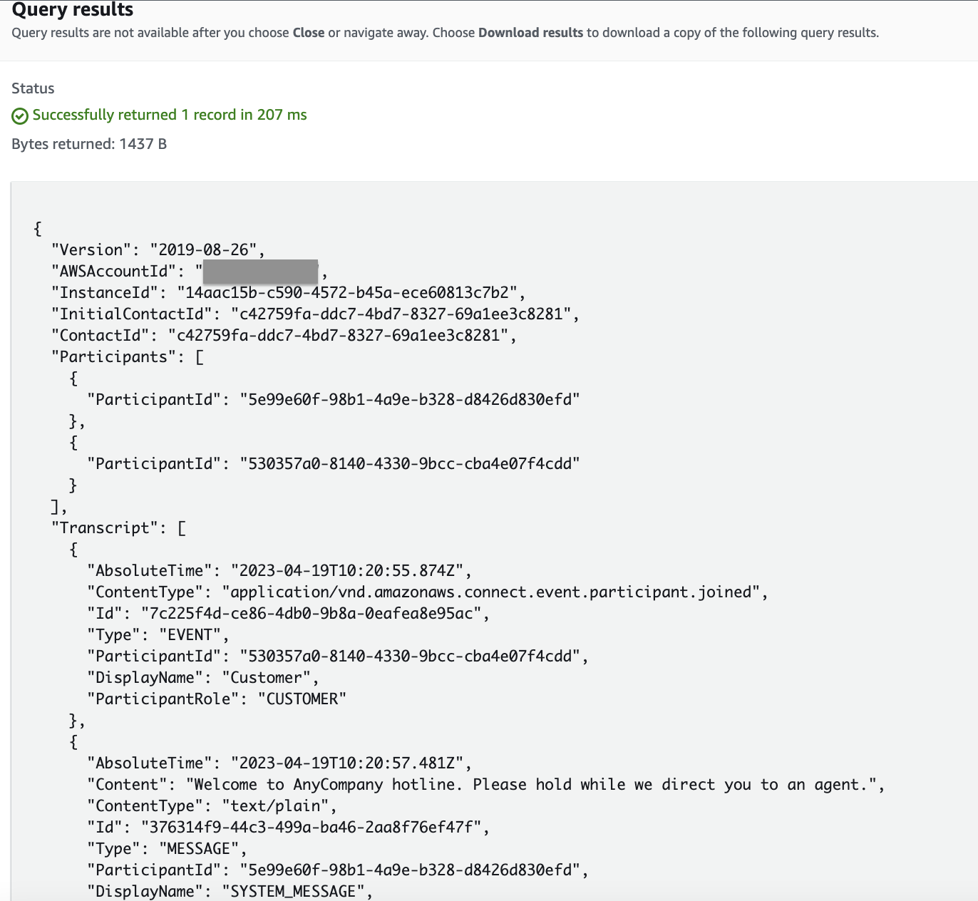Click the text/plain ContentType value

275,805
